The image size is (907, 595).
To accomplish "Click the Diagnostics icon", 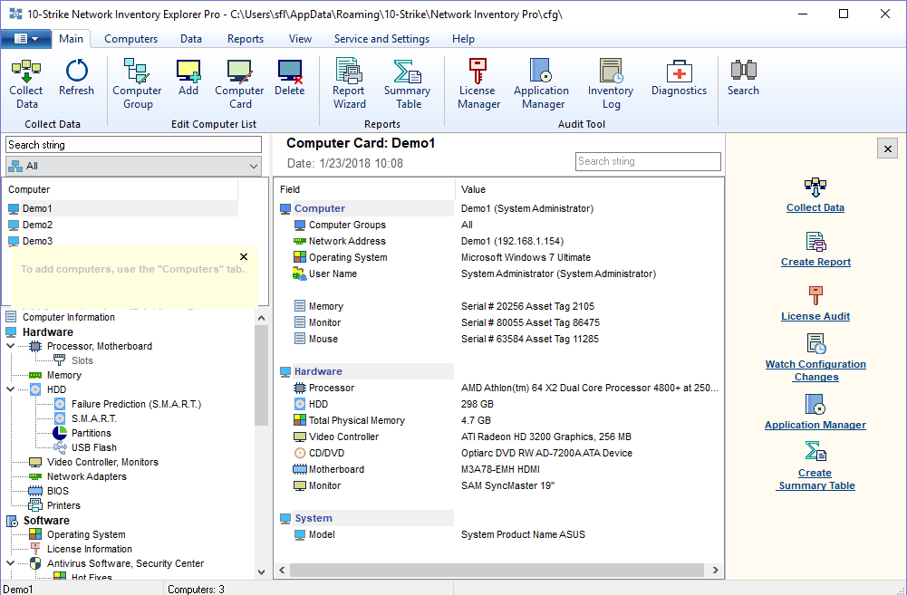I will (679, 71).
